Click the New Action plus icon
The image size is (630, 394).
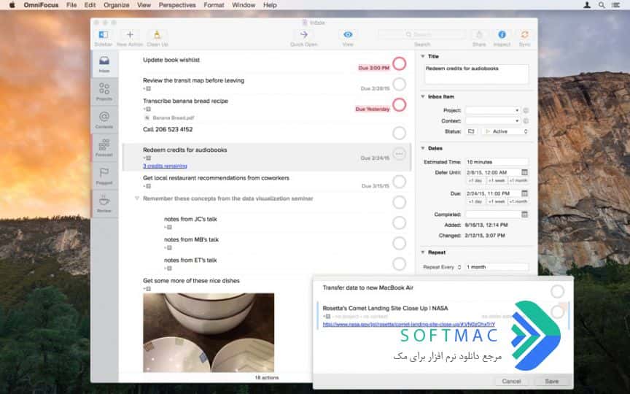click(x=130, y=35)
